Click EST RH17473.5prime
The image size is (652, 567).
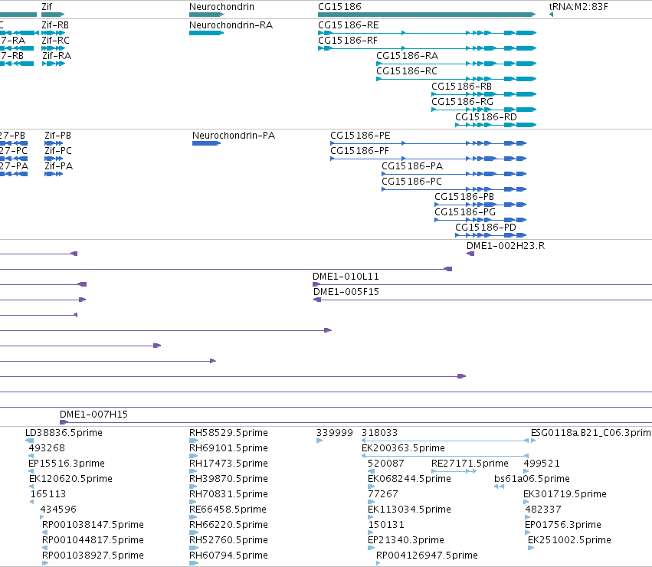click(x=228, y=464)
